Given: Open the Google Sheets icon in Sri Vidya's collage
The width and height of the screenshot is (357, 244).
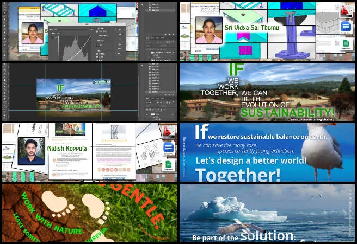Looking at the screenshot, I should coord(346,44).
